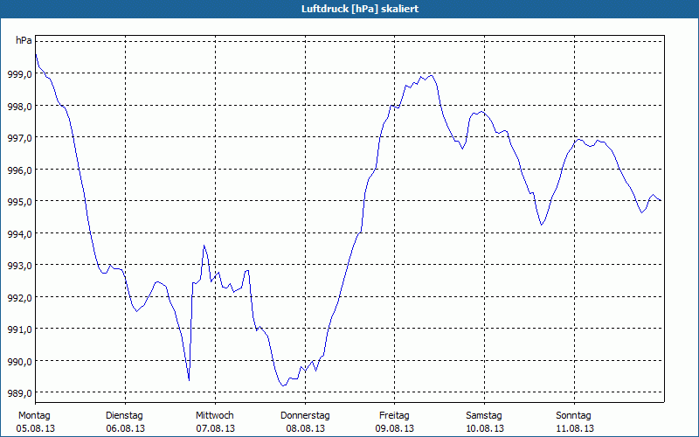Click the date 10.08.13

point(485,428)
